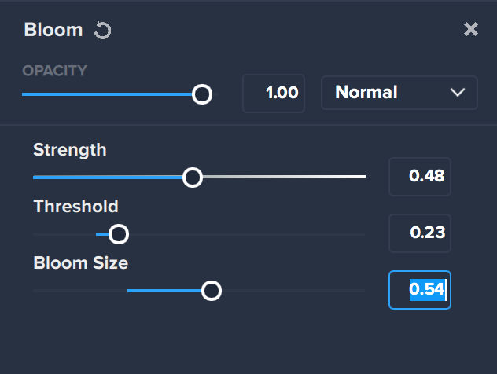Click the Strength slider handle
The width and height of the screenshot is (497, 374).
[193, 178]
